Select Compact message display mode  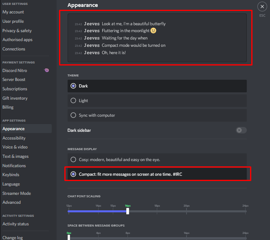(73, 174)
